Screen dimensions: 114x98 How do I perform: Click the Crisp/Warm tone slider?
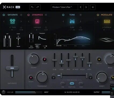pyautogui.click(x=18, y=40)
